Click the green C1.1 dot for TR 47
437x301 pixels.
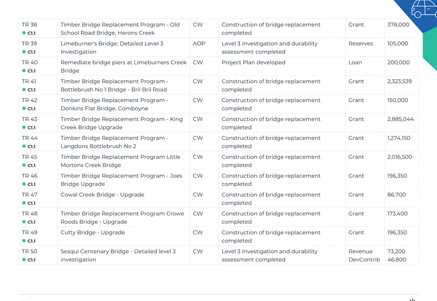[x=24, y=203]
